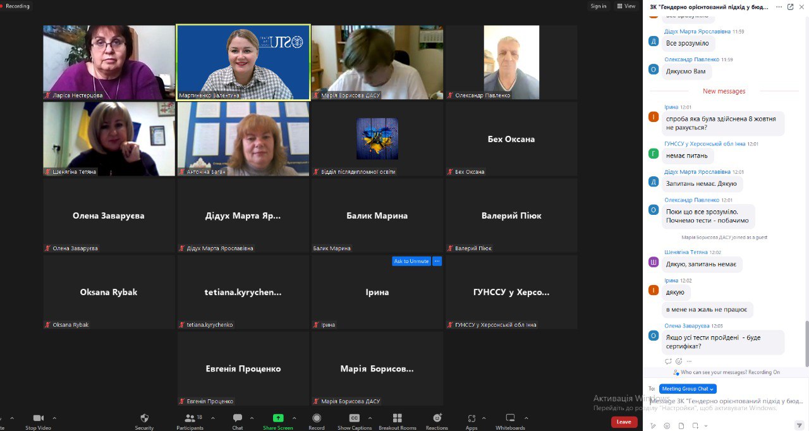Expand the Meeting Group Chat recipient dropdown

tap(688, 389)
